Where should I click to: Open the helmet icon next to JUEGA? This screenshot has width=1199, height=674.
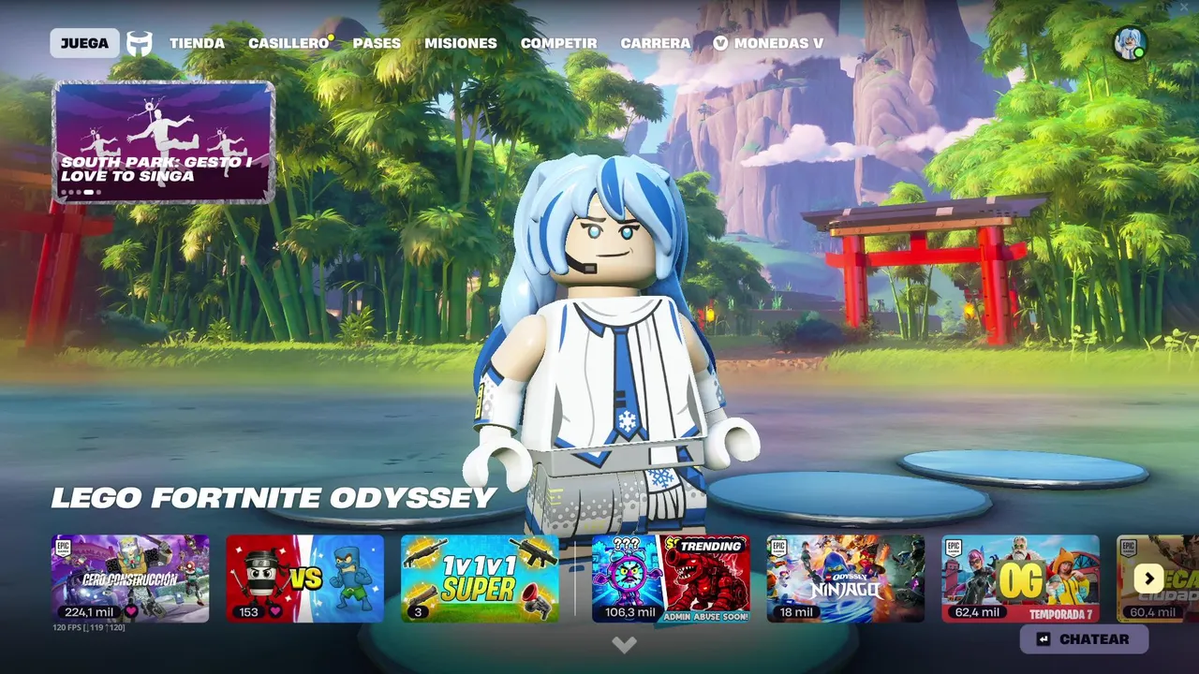(140, 43)
